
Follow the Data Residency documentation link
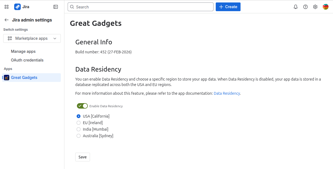[x=227, y=93]
